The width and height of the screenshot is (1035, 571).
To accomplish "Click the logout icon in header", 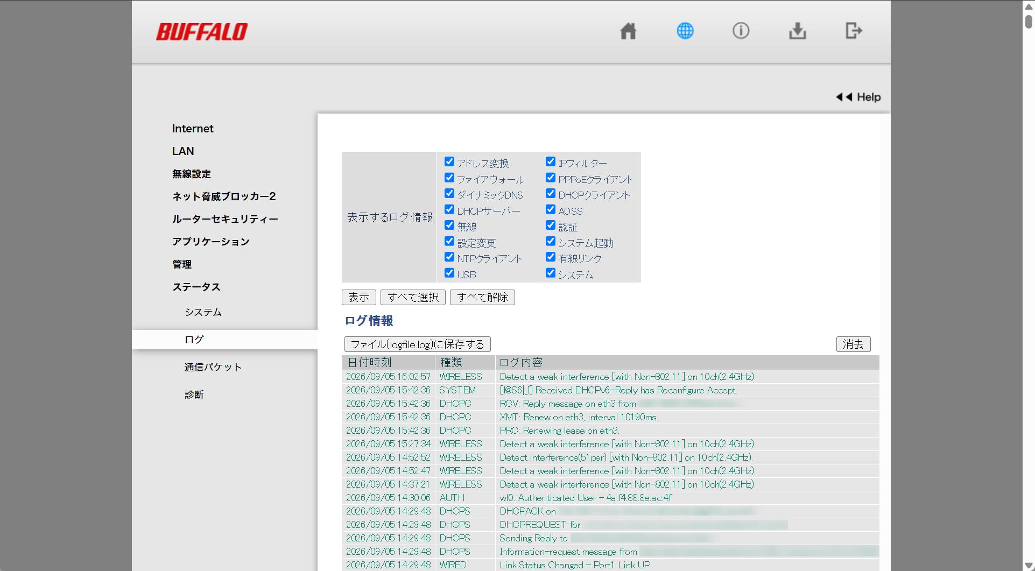I will 854,31.
